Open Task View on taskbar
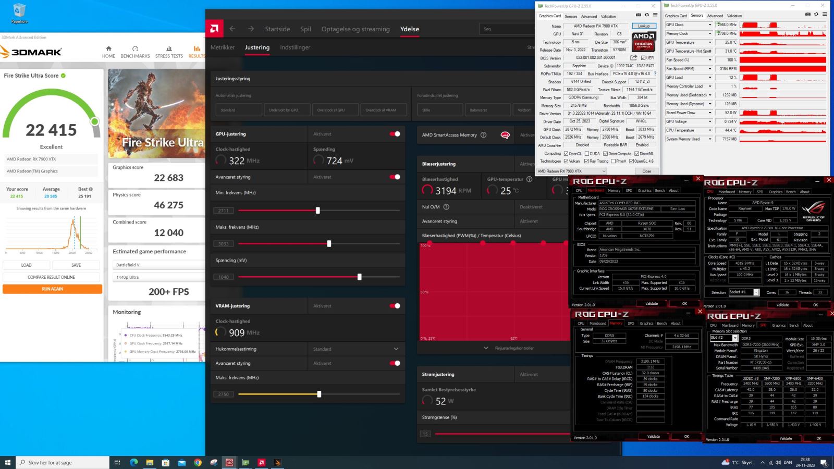The image size is (834, 469). (x=117, y=462)
